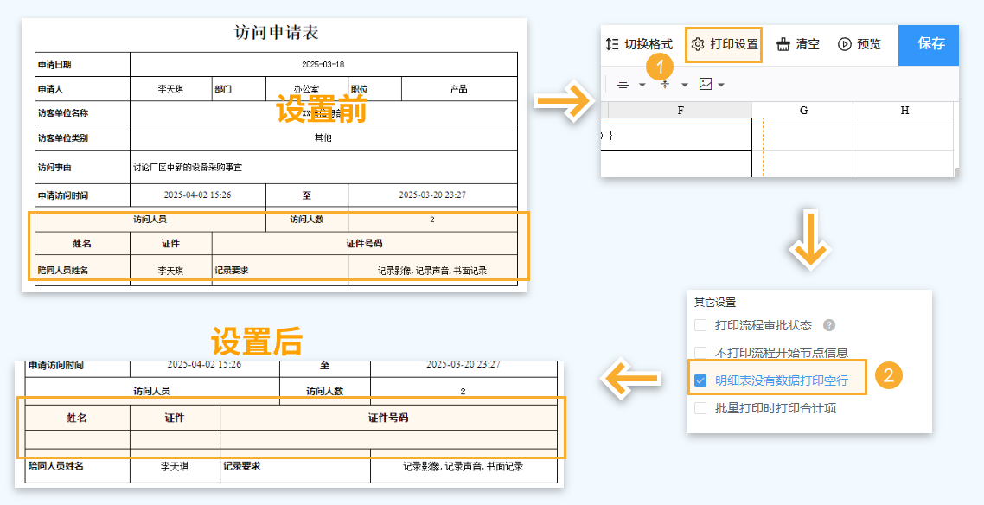The height and width of the screenshot is (505, 984).
Task: Open 打印设置 via the gear icon
Action: [x=697, y=45]
